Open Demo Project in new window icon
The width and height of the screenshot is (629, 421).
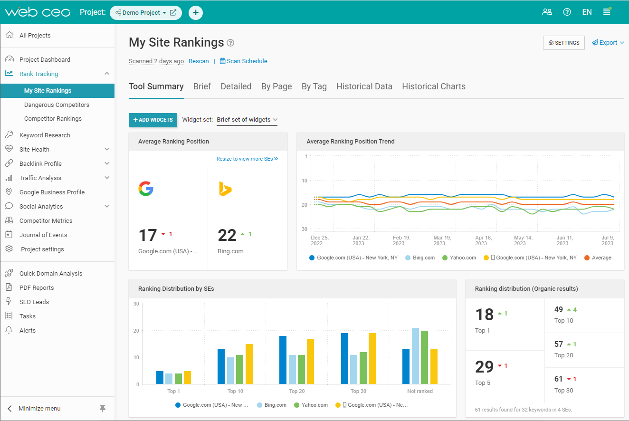click(x=173, y=13)
